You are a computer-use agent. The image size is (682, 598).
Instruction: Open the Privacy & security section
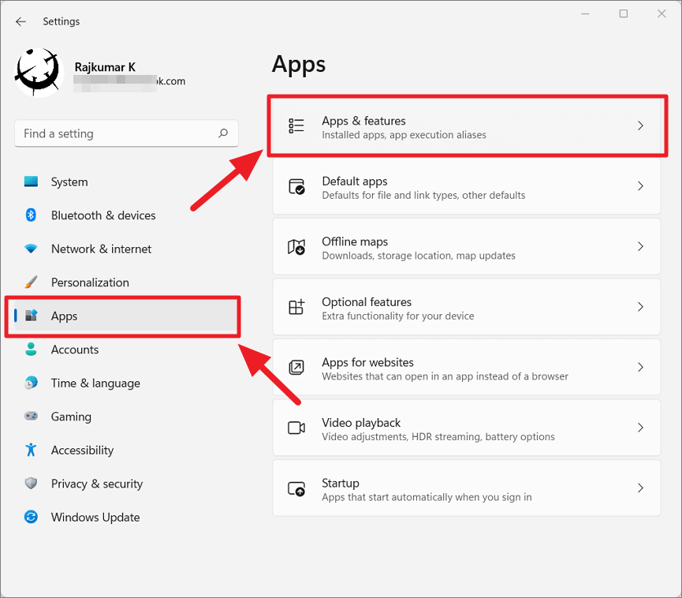tap(96, 484)
